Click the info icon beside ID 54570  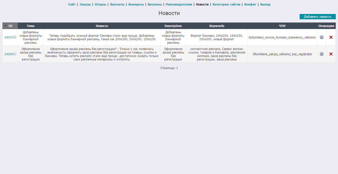click(15, 37)
